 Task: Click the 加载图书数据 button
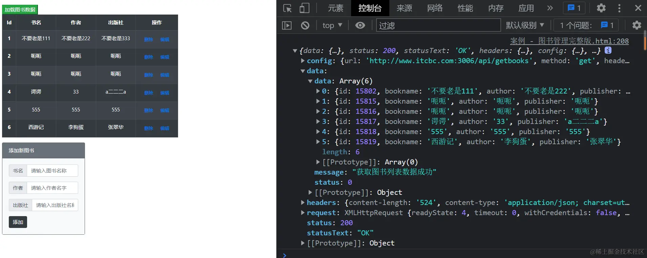20,9
